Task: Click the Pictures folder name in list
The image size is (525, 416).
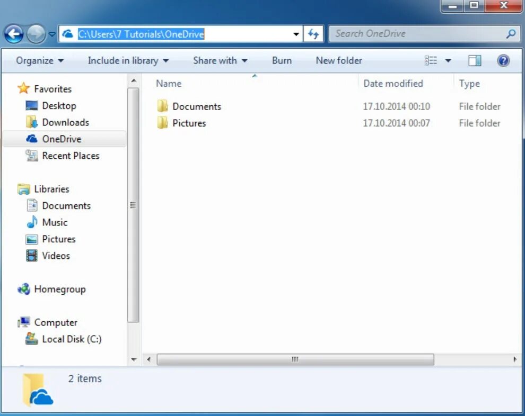Action: 189,123
